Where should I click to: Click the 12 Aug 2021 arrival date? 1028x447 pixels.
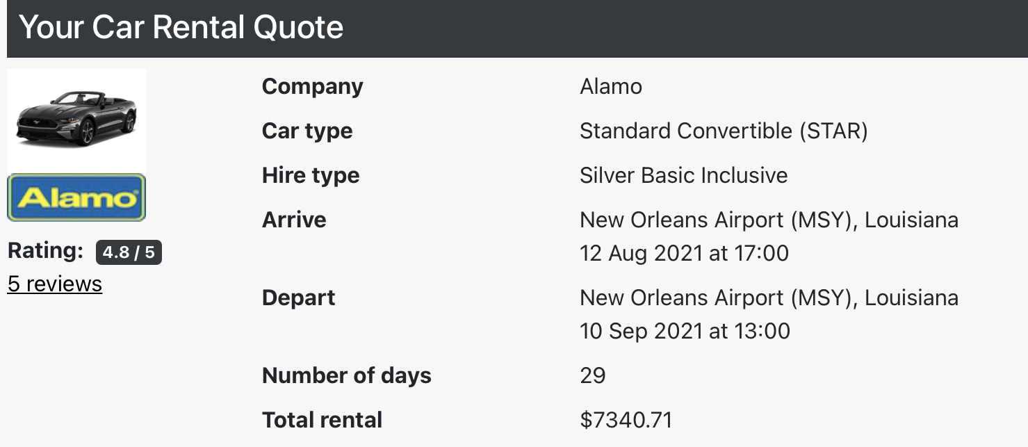684,253
